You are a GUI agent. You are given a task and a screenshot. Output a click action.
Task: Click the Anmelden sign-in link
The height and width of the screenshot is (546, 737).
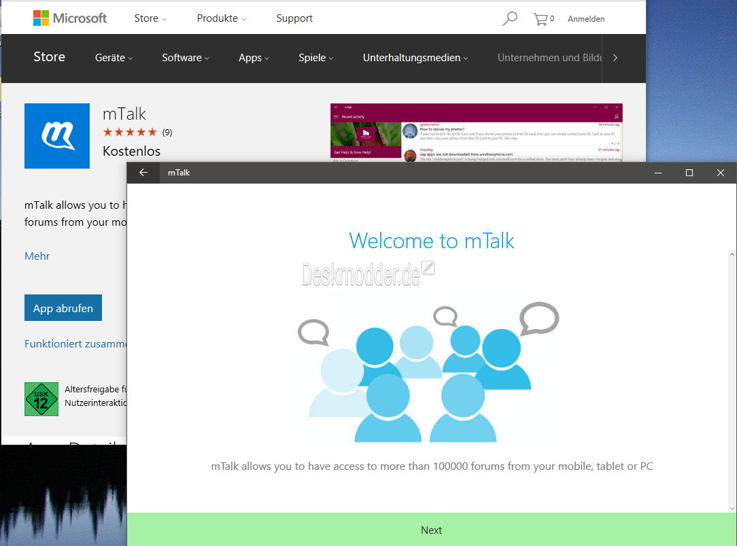[586, 19]
